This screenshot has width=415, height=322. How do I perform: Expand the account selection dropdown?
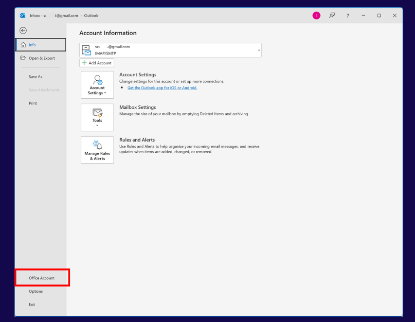[259, 50]
